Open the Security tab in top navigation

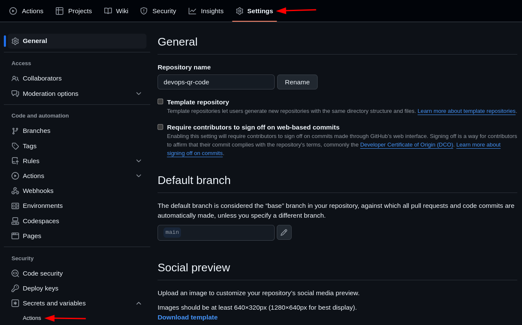tap(158, 11)
